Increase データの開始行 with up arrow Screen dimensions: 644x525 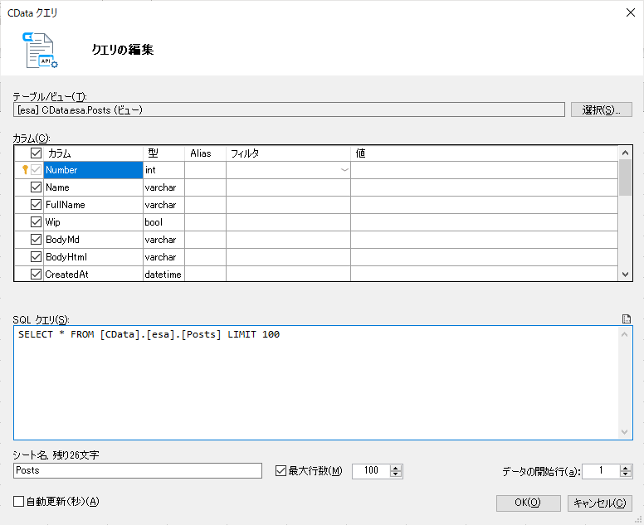[x=626, y=468]
